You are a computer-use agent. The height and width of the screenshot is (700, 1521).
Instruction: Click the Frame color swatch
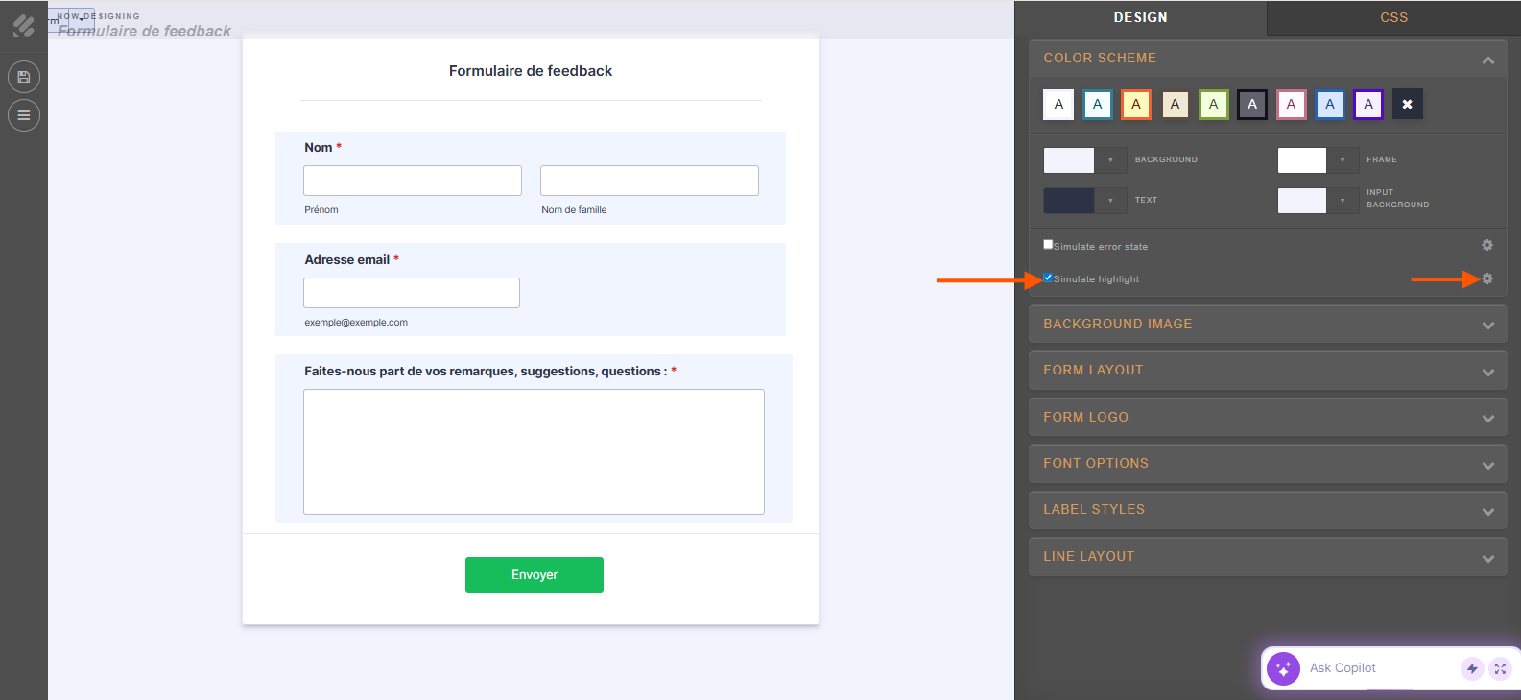tap(1302, 159)
